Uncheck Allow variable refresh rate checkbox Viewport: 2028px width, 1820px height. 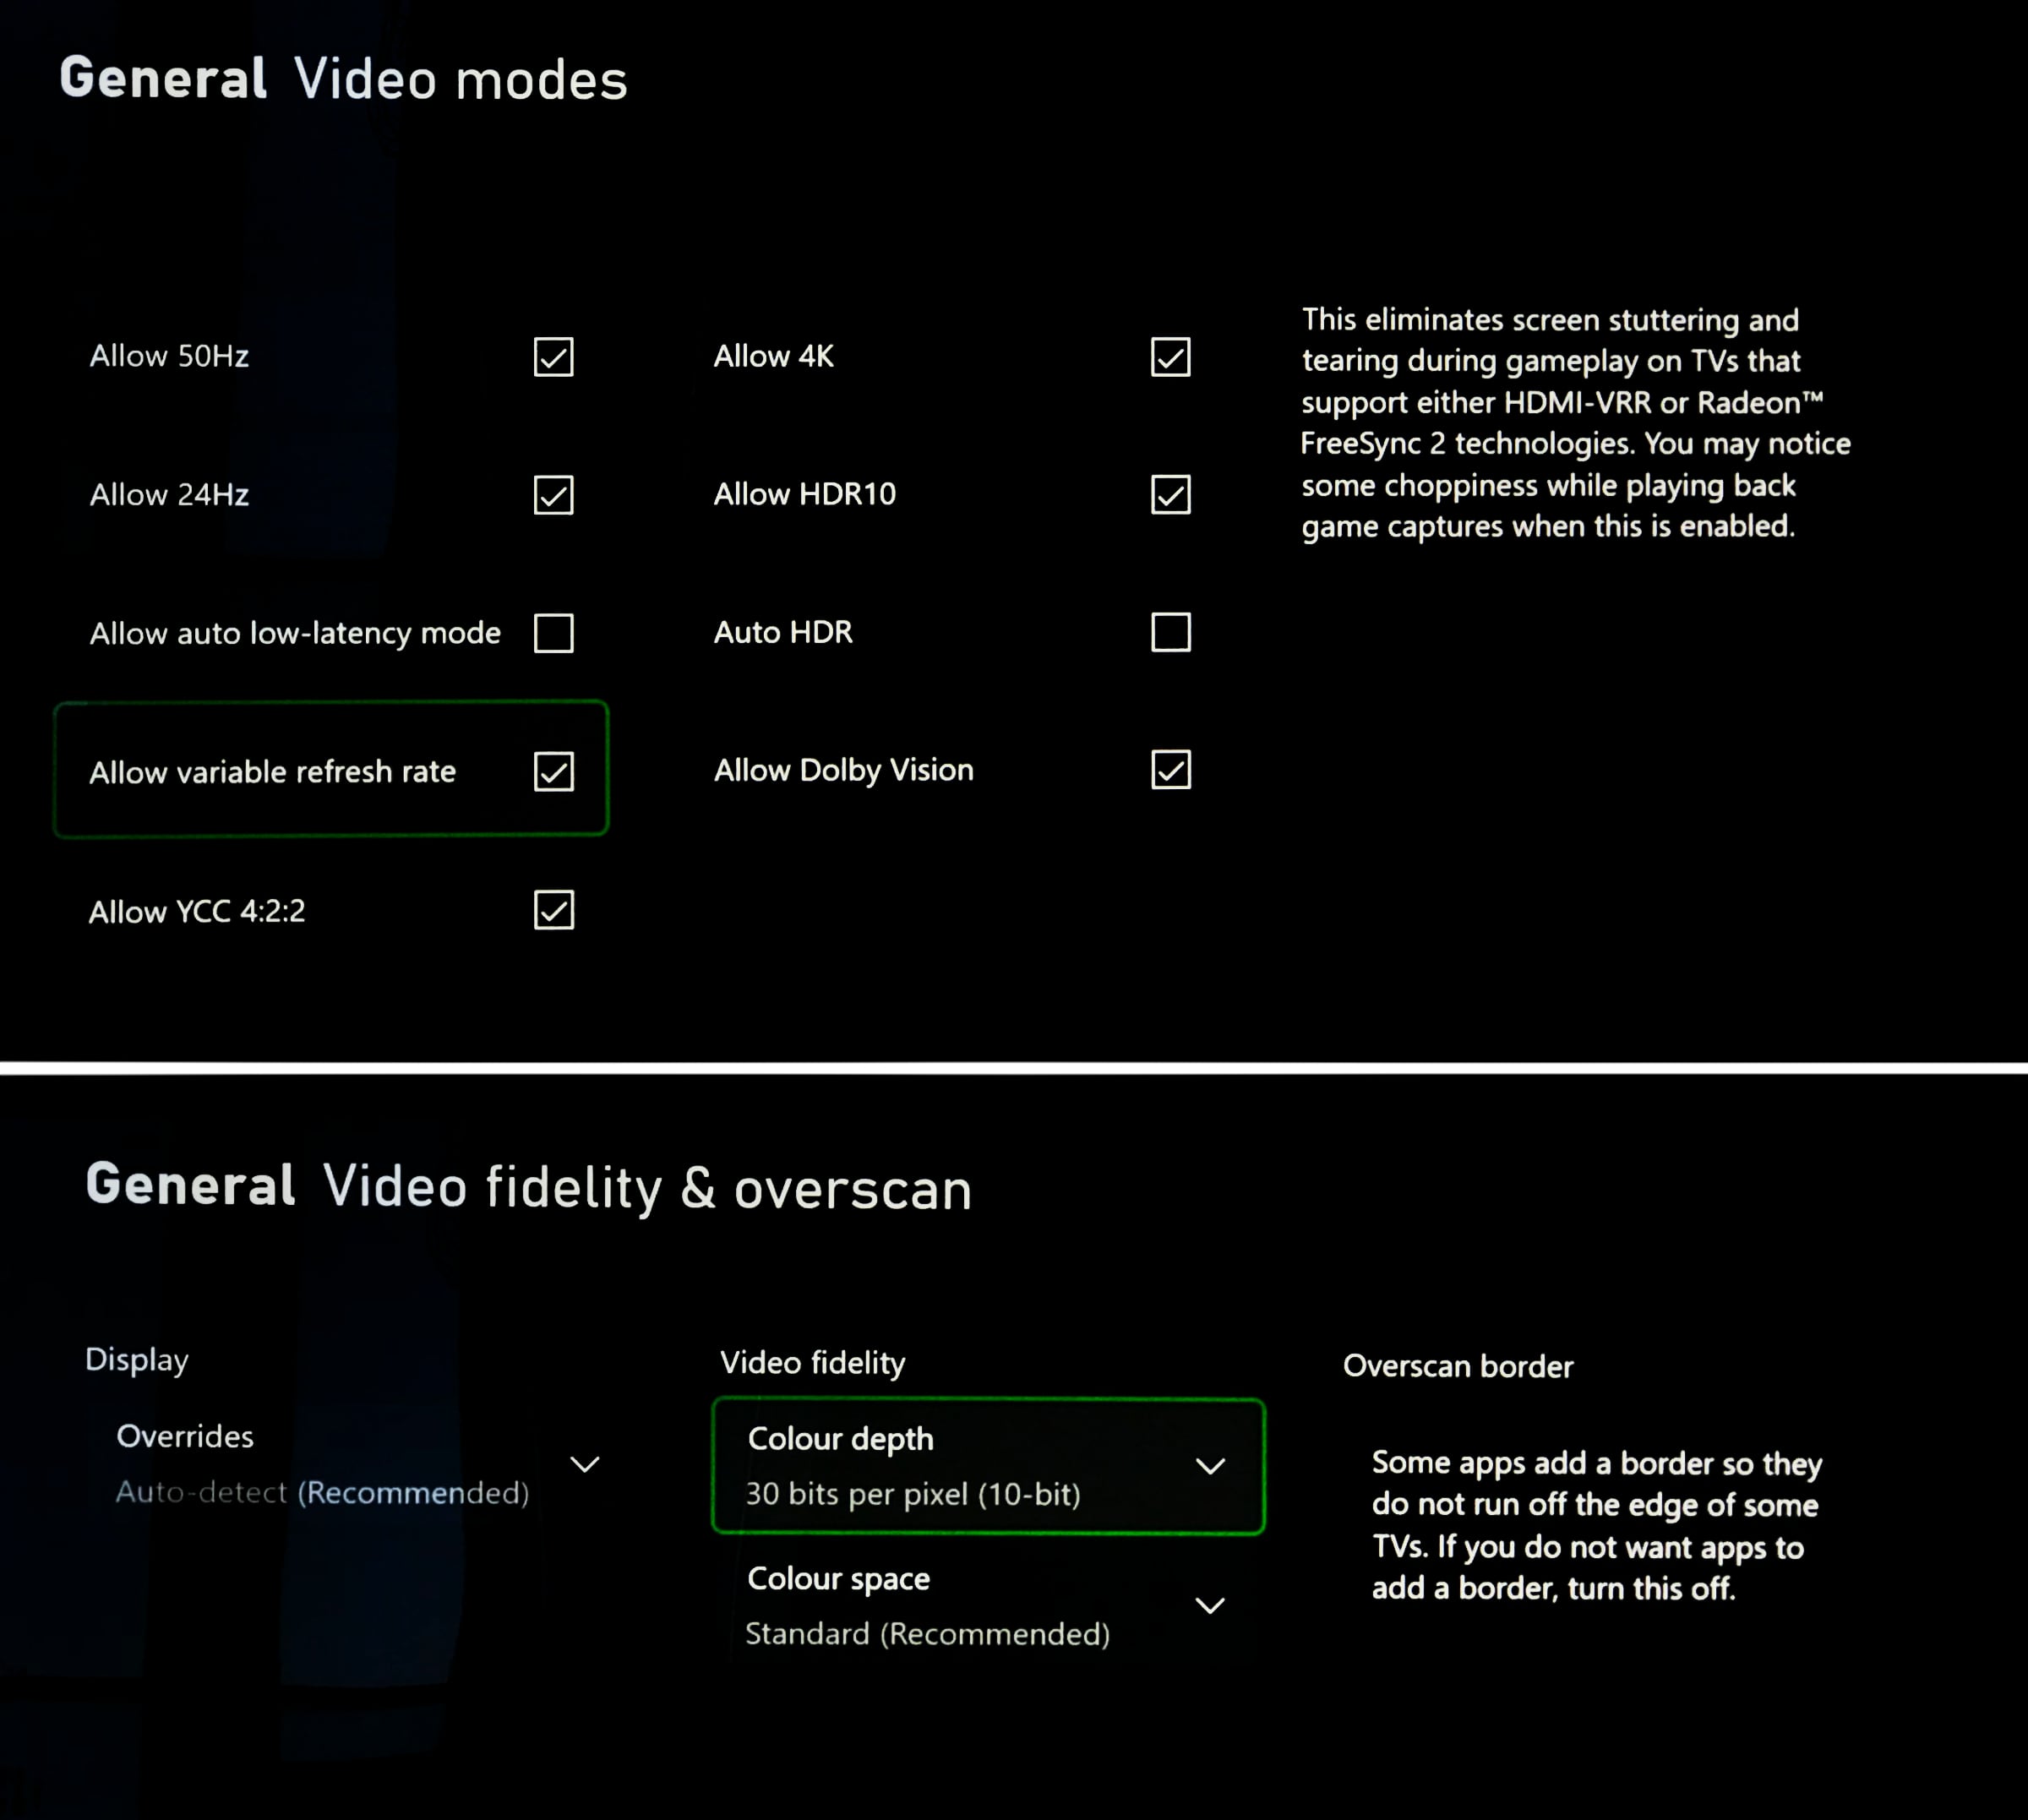pos(553,771)
